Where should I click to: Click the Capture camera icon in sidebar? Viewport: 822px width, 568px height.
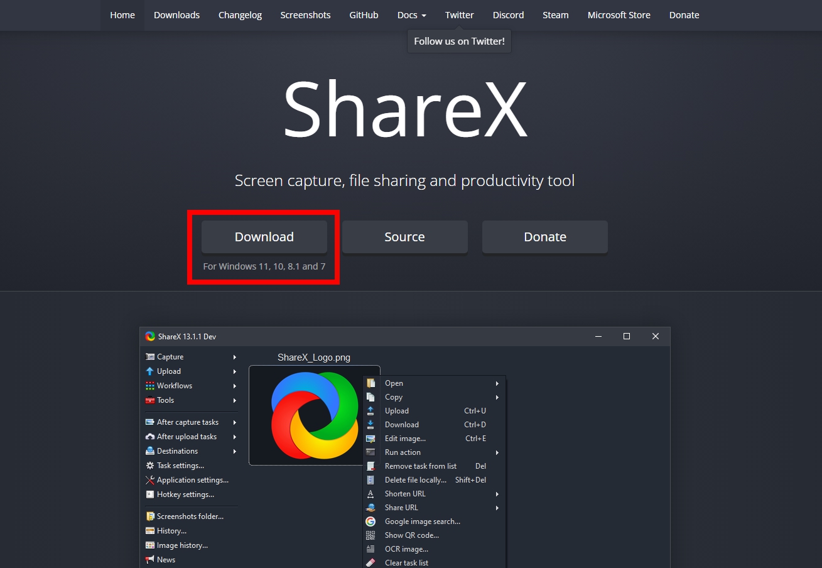click(150, 357)
